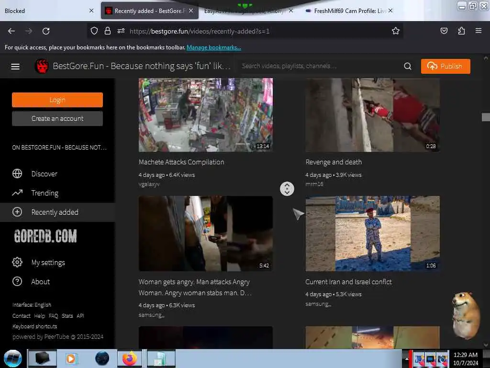Go back to the previous page
This screenshot has width=490, height=368.
tap(11, 31)
